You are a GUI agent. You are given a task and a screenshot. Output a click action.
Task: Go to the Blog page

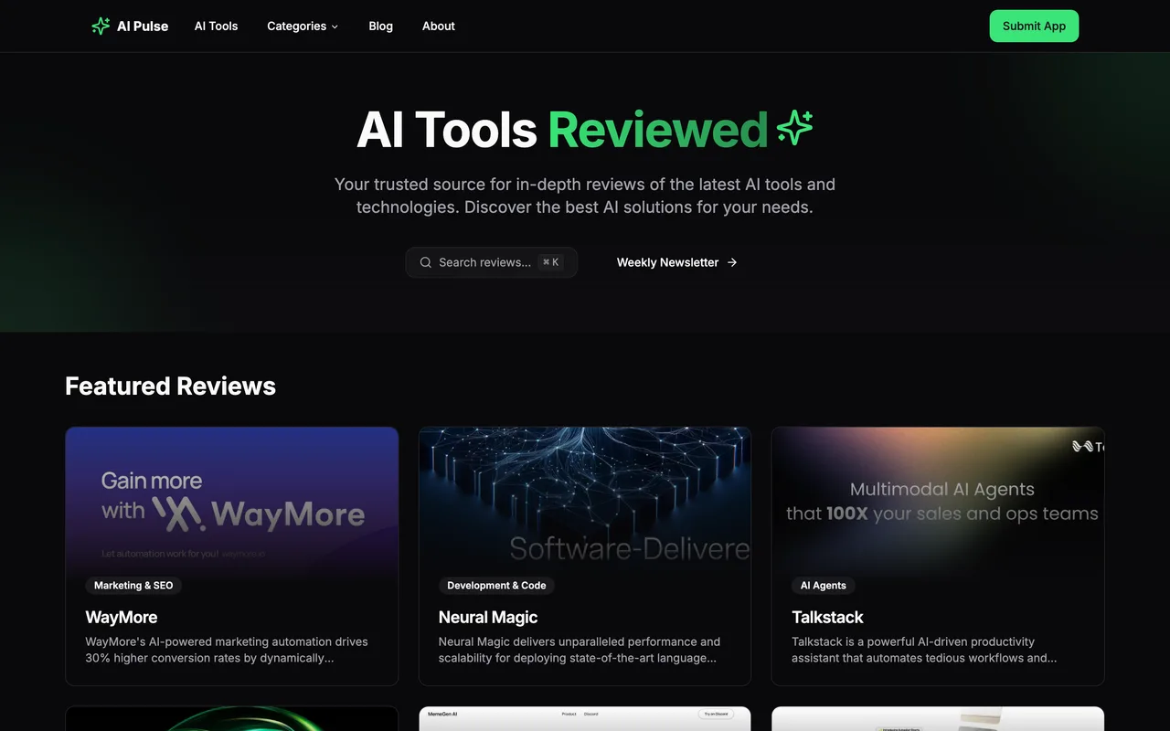point(381,26)
